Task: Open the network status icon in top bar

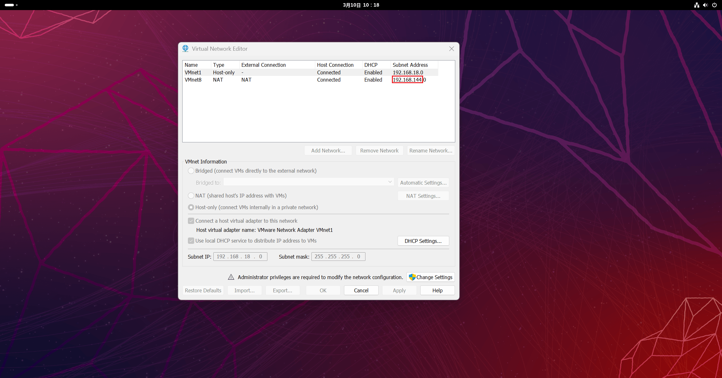Action: tap(697, 5)
